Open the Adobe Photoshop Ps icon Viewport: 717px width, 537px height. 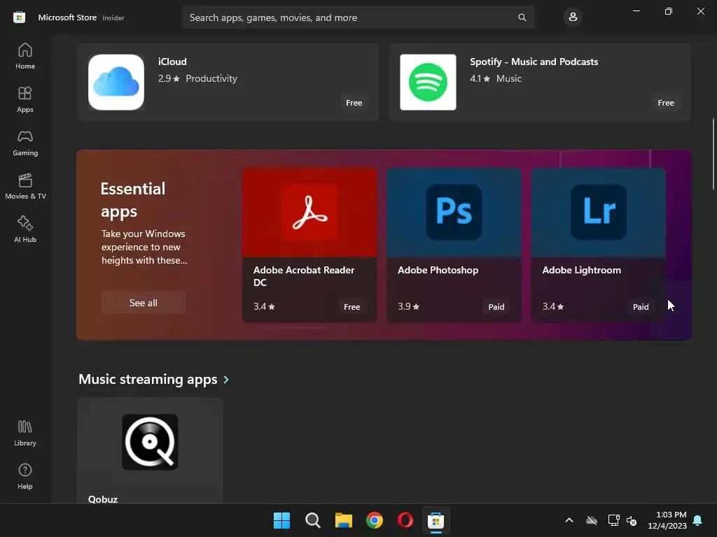point(454,213)
